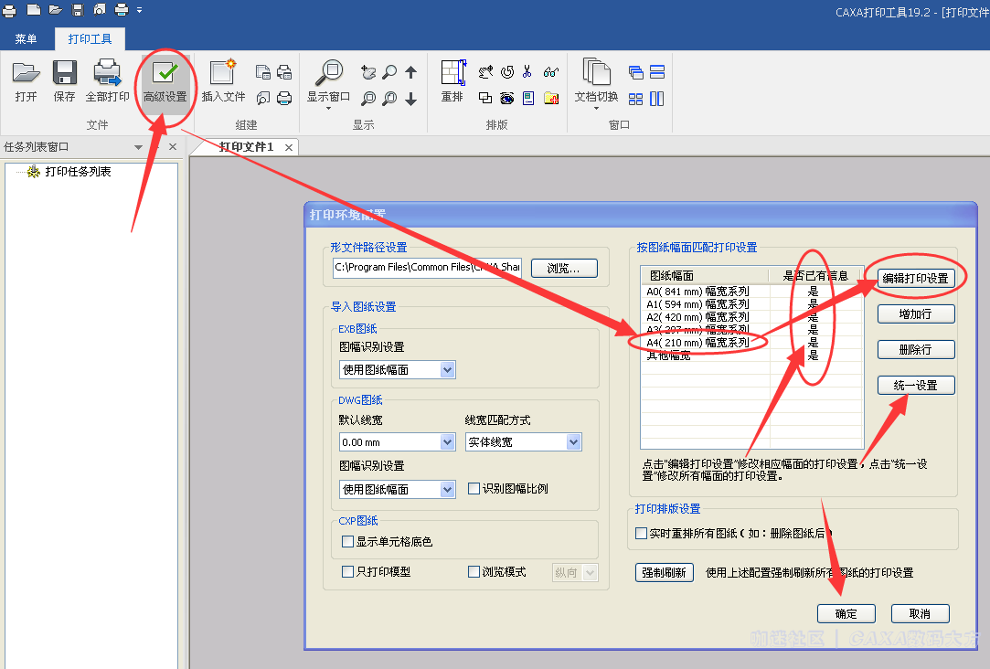Click the 保存 (Save) disk icon
990x669 pixels.
pyautogui.click(x=64, y=74)
